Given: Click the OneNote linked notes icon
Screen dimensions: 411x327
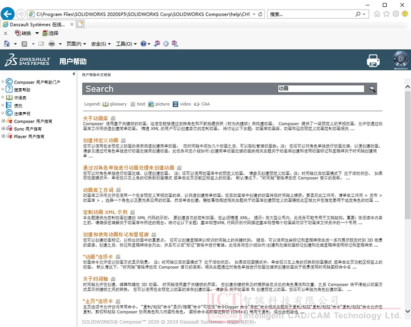Looking at the screenshot, I should [175, 44].
